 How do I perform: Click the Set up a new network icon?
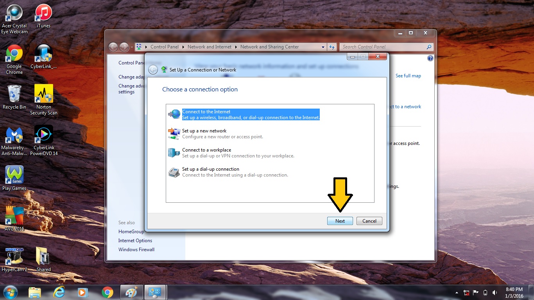pos(174,134)
